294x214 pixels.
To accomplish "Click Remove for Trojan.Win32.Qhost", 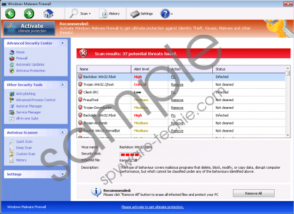I will pyautogui.click(x=177, y=85).
